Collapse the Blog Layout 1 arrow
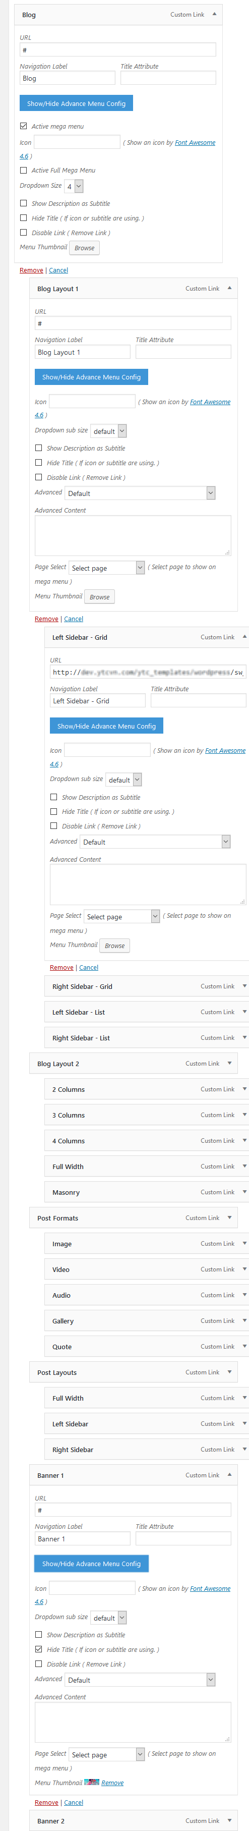The image size is (249, 1831). pyautogui.click(x=229, y=288)
